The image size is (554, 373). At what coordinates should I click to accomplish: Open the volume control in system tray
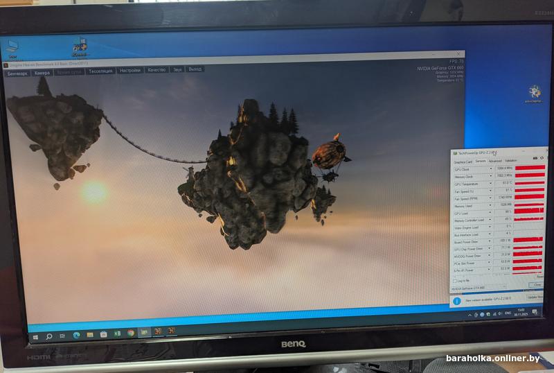coord(500,313)
